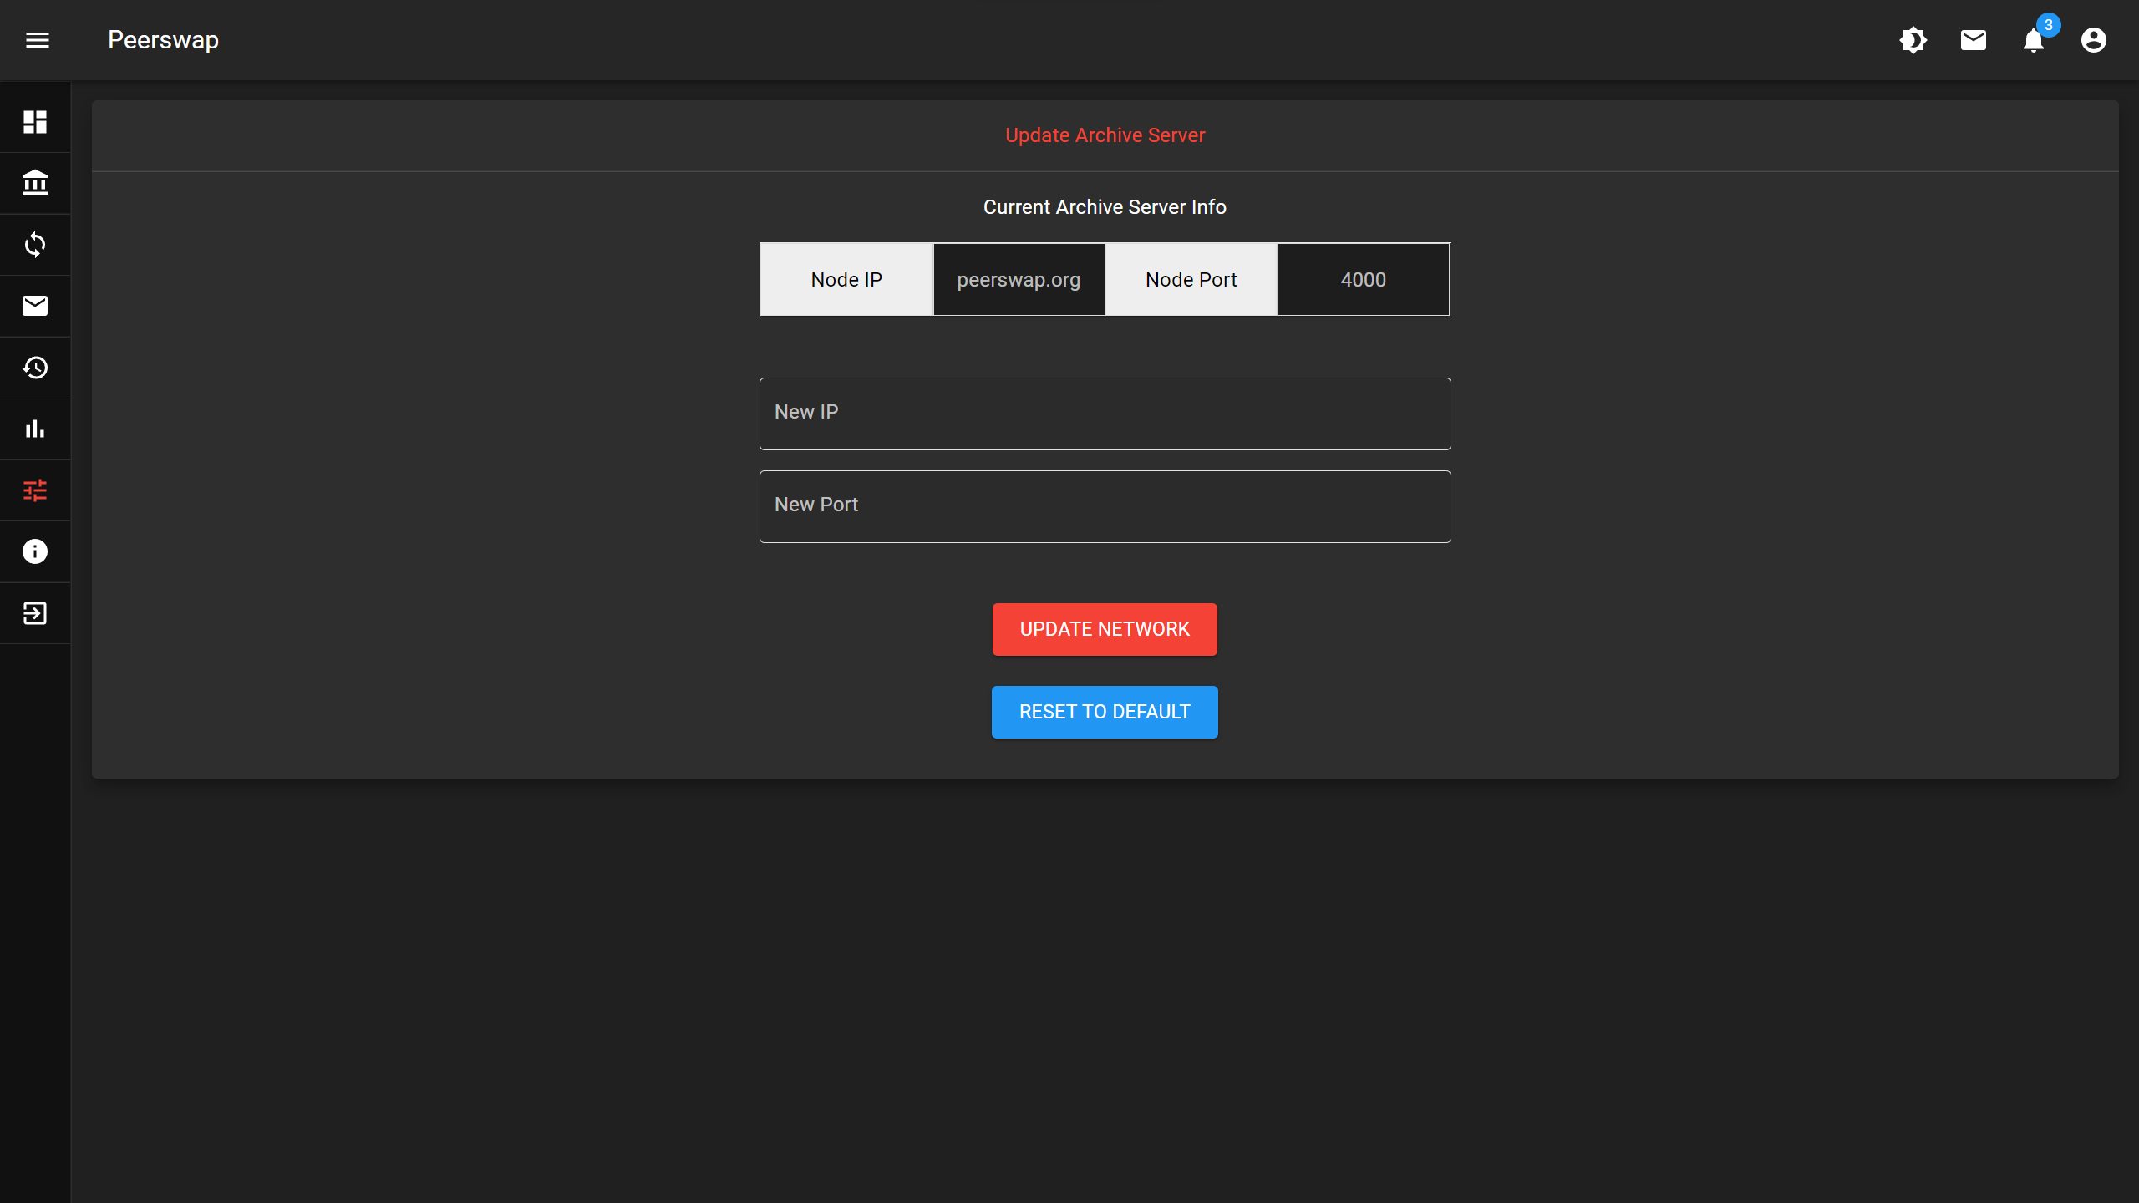Open the mail sidebar icon
This screenshot has width=2139, height=1203.
point(35,306)
